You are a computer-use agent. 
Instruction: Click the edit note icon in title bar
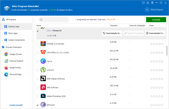click(x=148, y=3)
